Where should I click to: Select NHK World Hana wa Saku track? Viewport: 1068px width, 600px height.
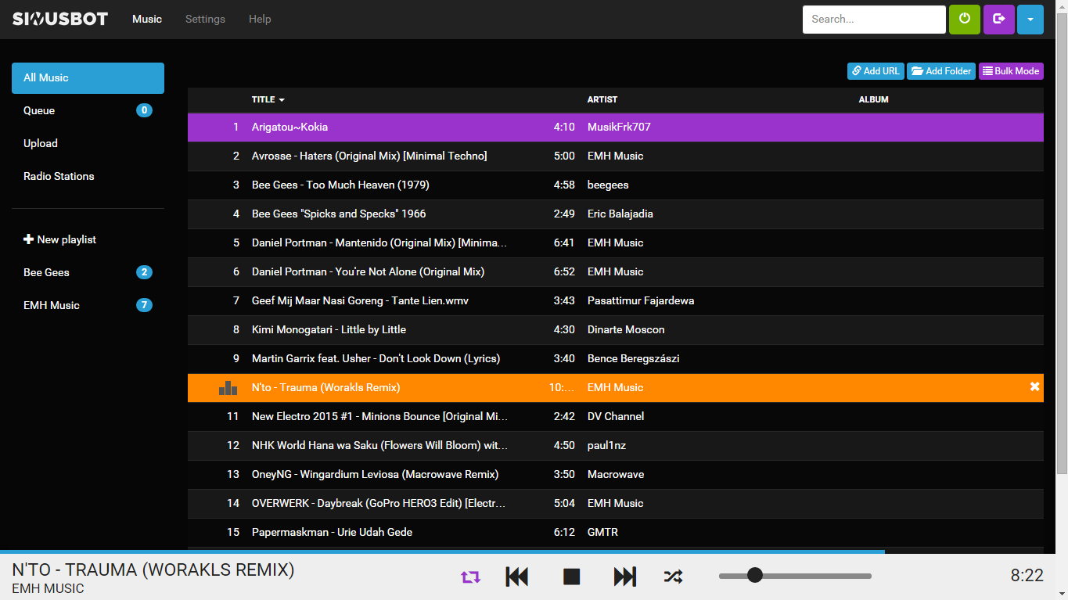coord(616,445)
